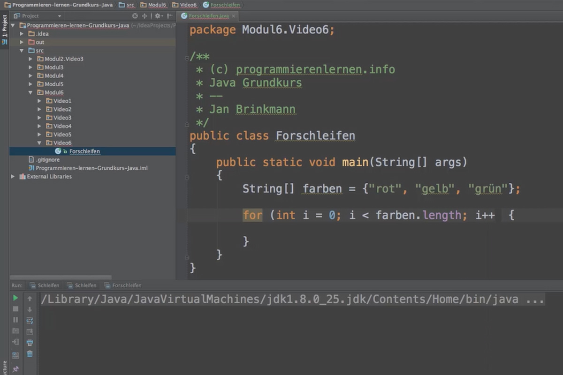563x375 pixels.
Task: Collapse the Modul6 package
Action: coord(30,93)
